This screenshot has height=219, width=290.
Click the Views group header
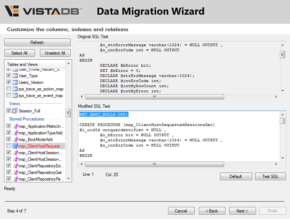coord(15,104)
